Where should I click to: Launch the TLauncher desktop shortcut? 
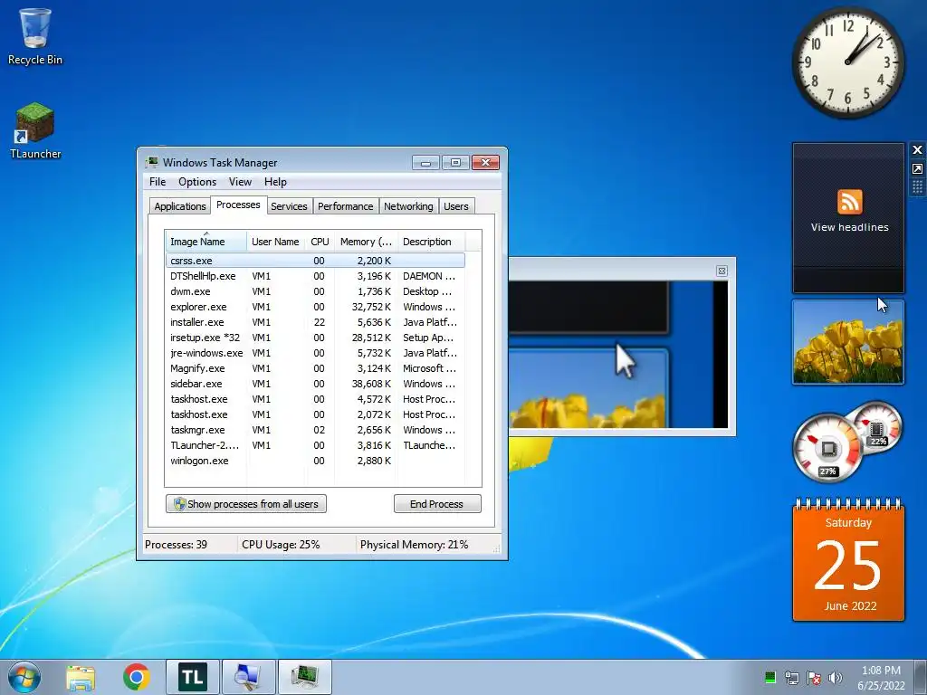(35, 130)
